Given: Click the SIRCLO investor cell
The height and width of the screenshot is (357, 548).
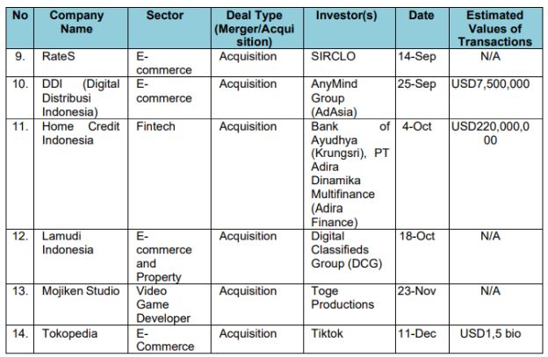Looking at the screenshot, I should coord(331,57).
